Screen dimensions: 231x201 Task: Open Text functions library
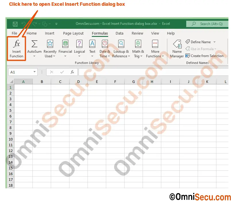92,49
